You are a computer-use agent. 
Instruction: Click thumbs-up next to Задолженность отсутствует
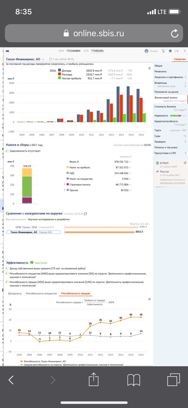coord(8,151)
